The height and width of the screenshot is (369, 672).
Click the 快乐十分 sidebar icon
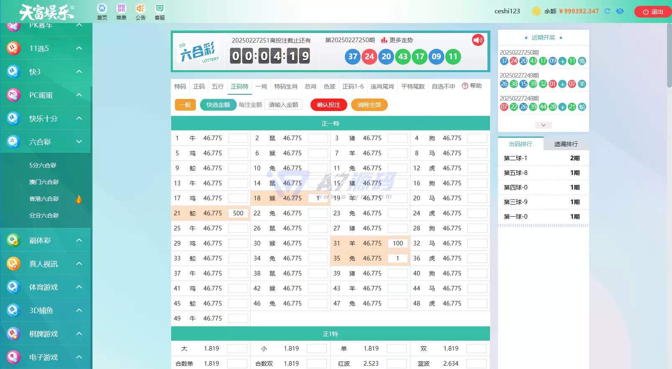(13, 119)
